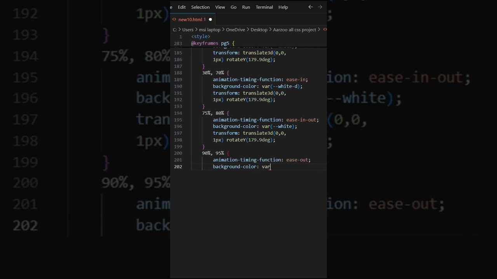Click line number 185 in the gutter
Viewport: 497px width, 279px height.
point(178,53)
